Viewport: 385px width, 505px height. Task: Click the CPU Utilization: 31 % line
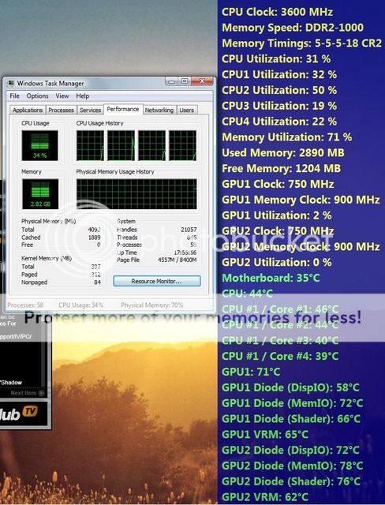276,58
